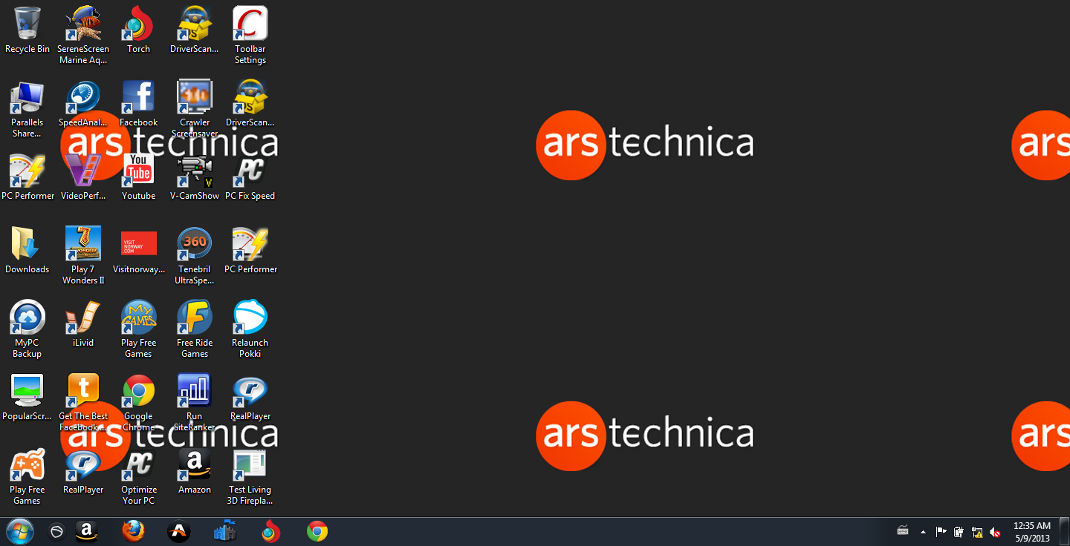Open the Downloads folder icon

27,251
